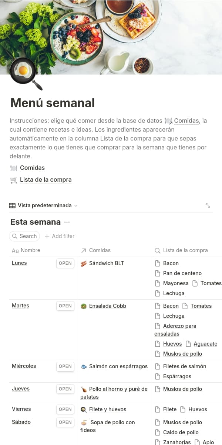
Task: Open inline Comidas link in the instructions
Action: coord(186,121)
